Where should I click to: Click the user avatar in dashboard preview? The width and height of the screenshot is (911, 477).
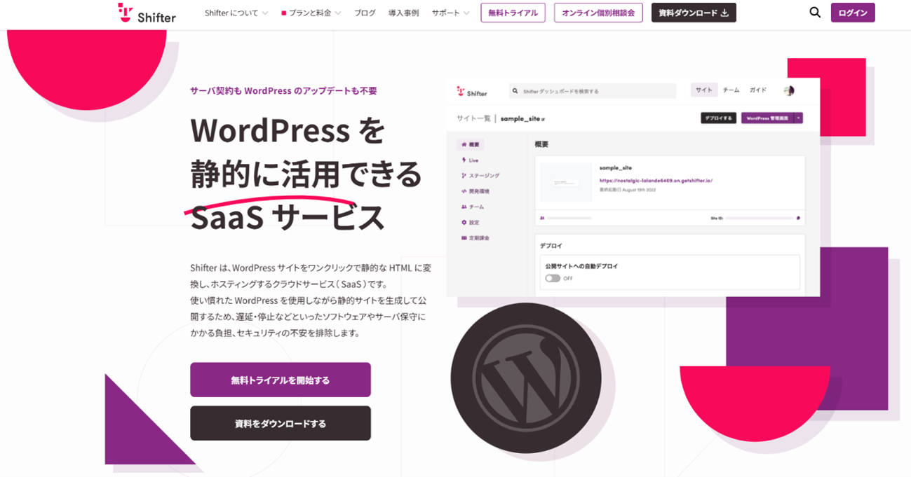point(789,90)
